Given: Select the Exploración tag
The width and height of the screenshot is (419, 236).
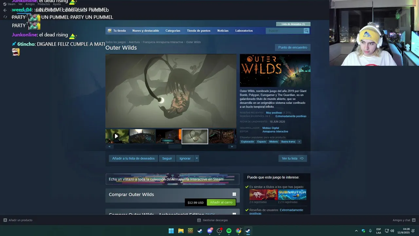Looking at the screenshot, I should pos(247,142).
